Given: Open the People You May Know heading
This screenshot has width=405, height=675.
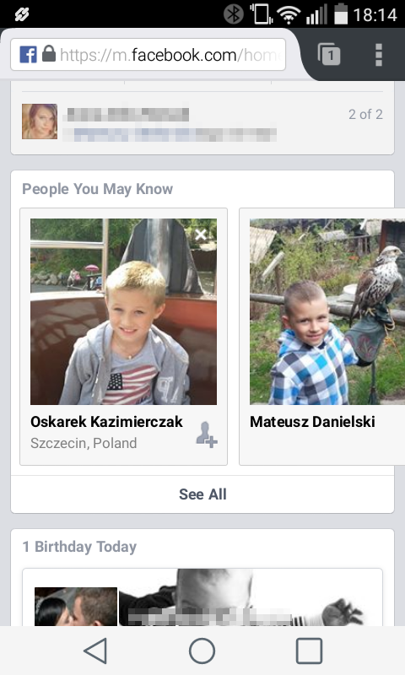Looking at the screenshot, I should 97,189.
